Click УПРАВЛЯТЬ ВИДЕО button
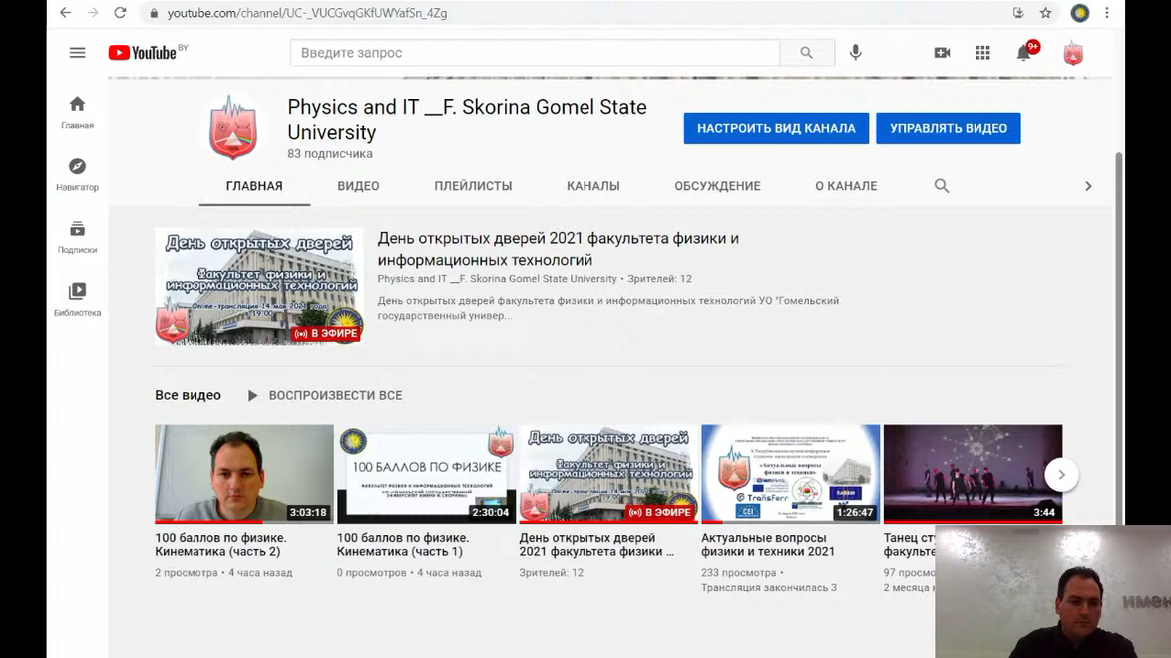 click(949, 128)
